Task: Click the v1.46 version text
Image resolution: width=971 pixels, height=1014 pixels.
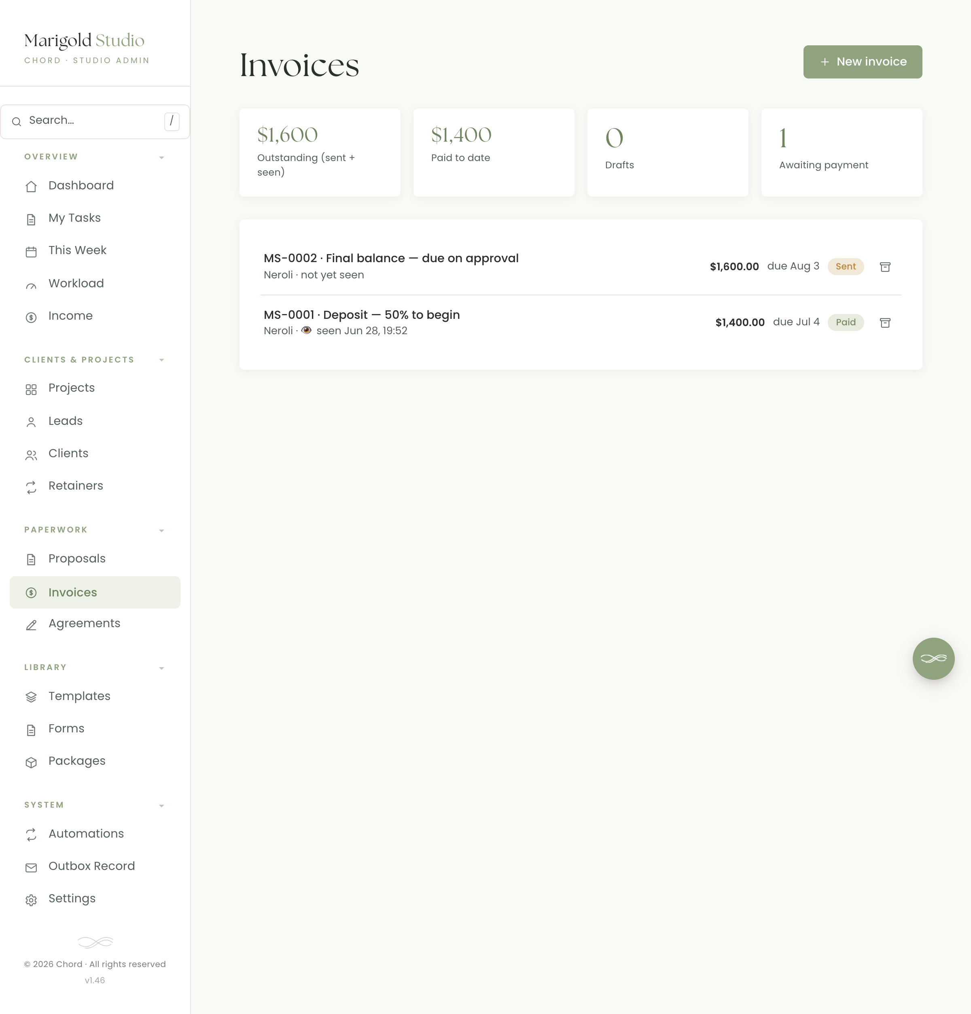Action: tap(95, 980)
